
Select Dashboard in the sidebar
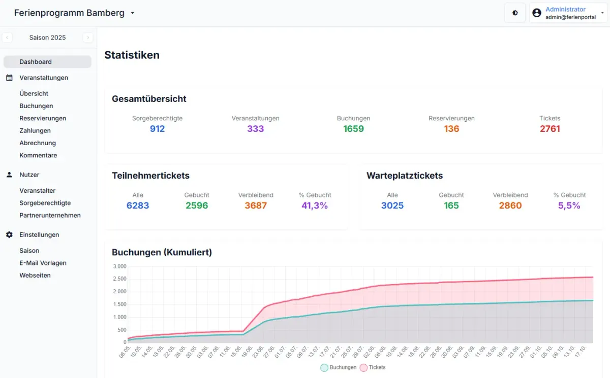(x=35, y=61)
